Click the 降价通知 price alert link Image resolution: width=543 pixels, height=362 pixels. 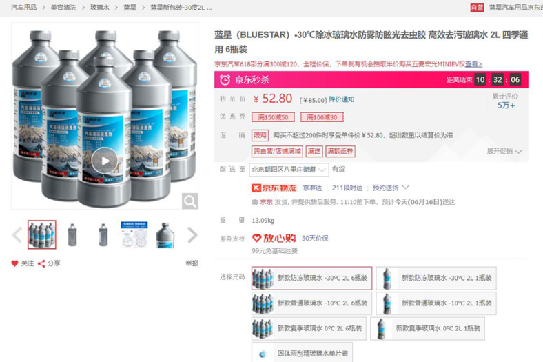[342, 99]
